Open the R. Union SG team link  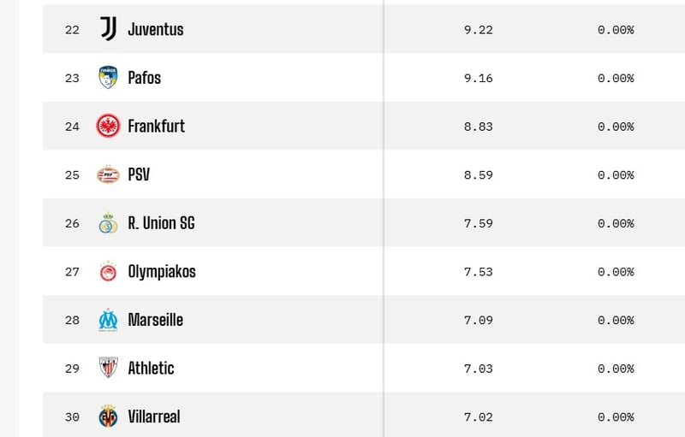(x=161, y=223)
